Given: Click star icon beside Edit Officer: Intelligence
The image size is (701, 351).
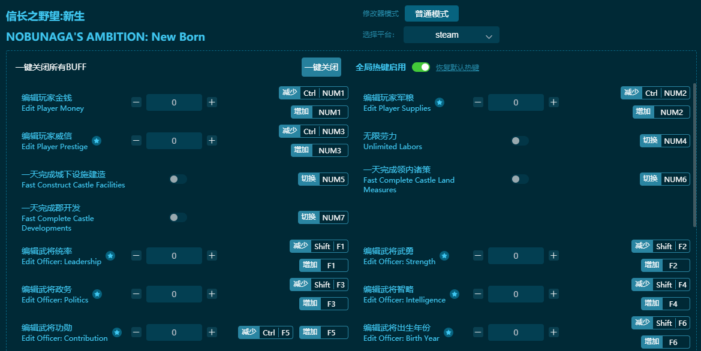Looking at the screenshot, I should click(x=455, y=294).
